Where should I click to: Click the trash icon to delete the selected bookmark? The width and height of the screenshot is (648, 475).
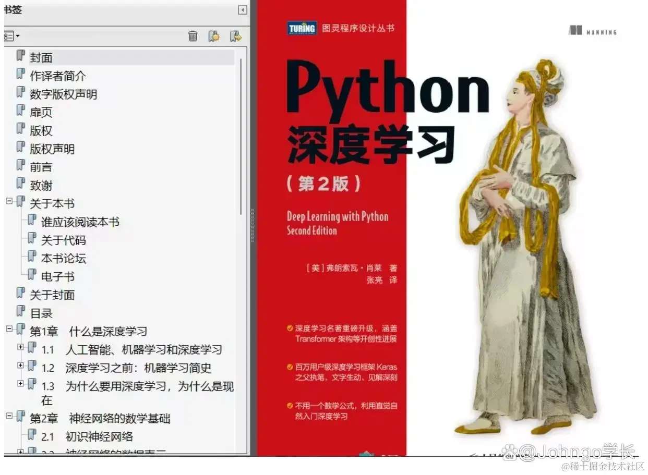pyautogui.click(x=193, y=36)
